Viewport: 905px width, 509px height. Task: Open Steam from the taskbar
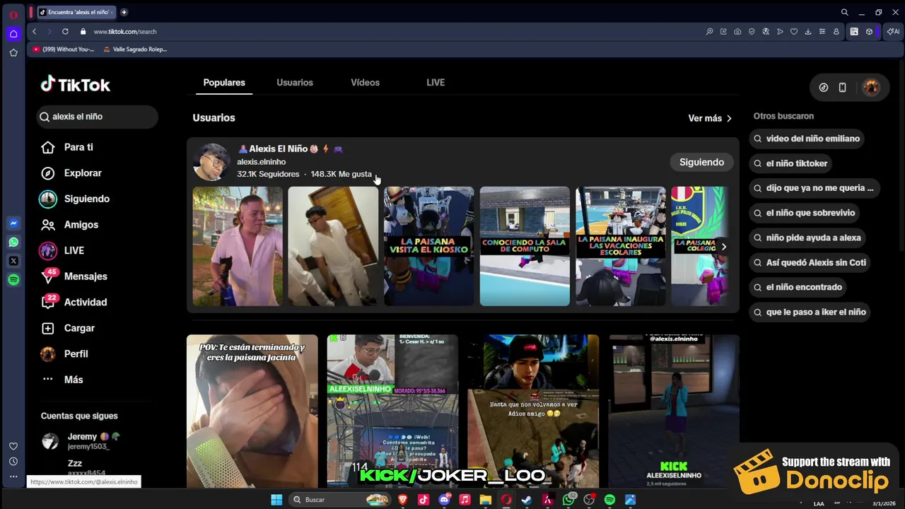(527, 500)
